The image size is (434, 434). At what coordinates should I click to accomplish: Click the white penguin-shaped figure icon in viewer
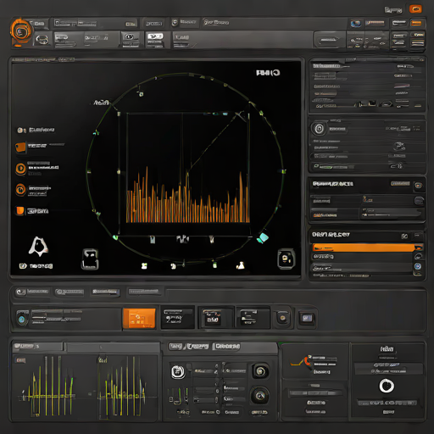click(38, 247)
